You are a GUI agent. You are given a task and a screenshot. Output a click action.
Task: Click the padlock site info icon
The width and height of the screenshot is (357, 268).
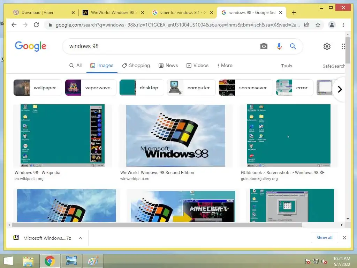tap(50, 25)
